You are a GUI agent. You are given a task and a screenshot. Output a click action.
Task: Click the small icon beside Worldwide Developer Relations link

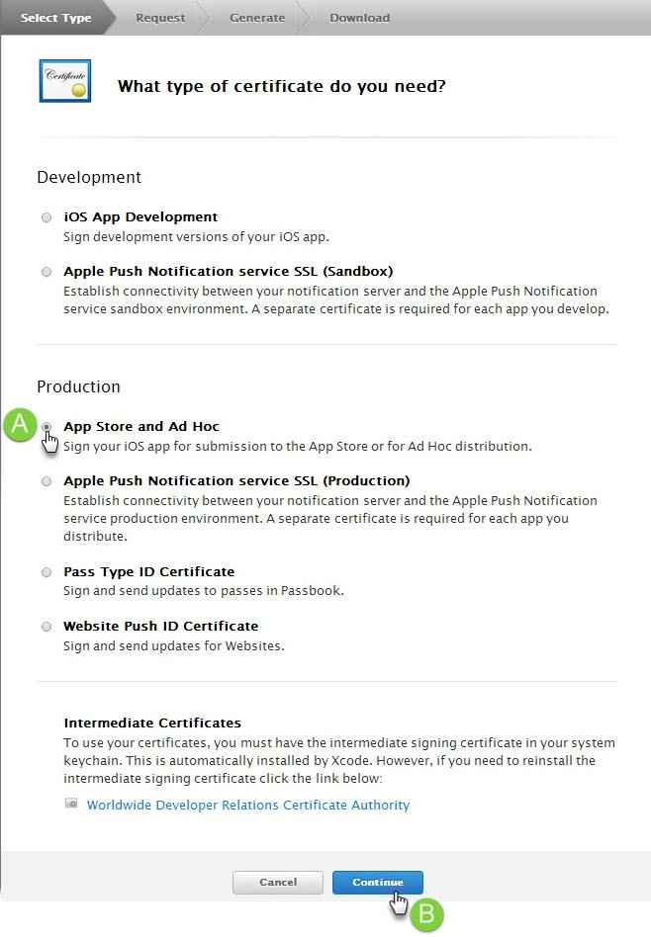pos(71,804)
